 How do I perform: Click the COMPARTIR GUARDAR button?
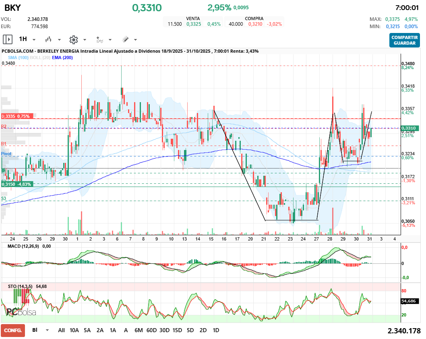coord(405,40)
